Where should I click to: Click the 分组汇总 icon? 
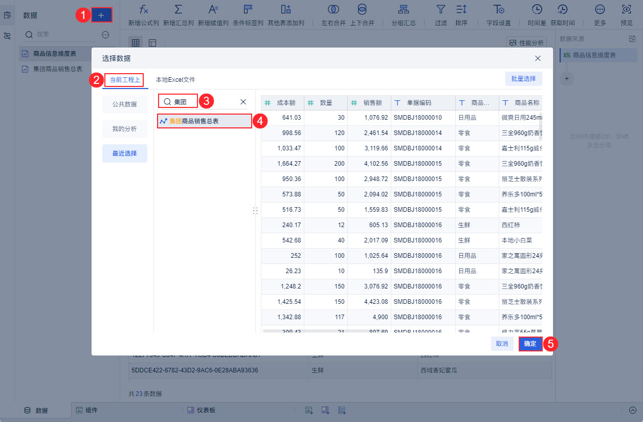coord(404,10)
